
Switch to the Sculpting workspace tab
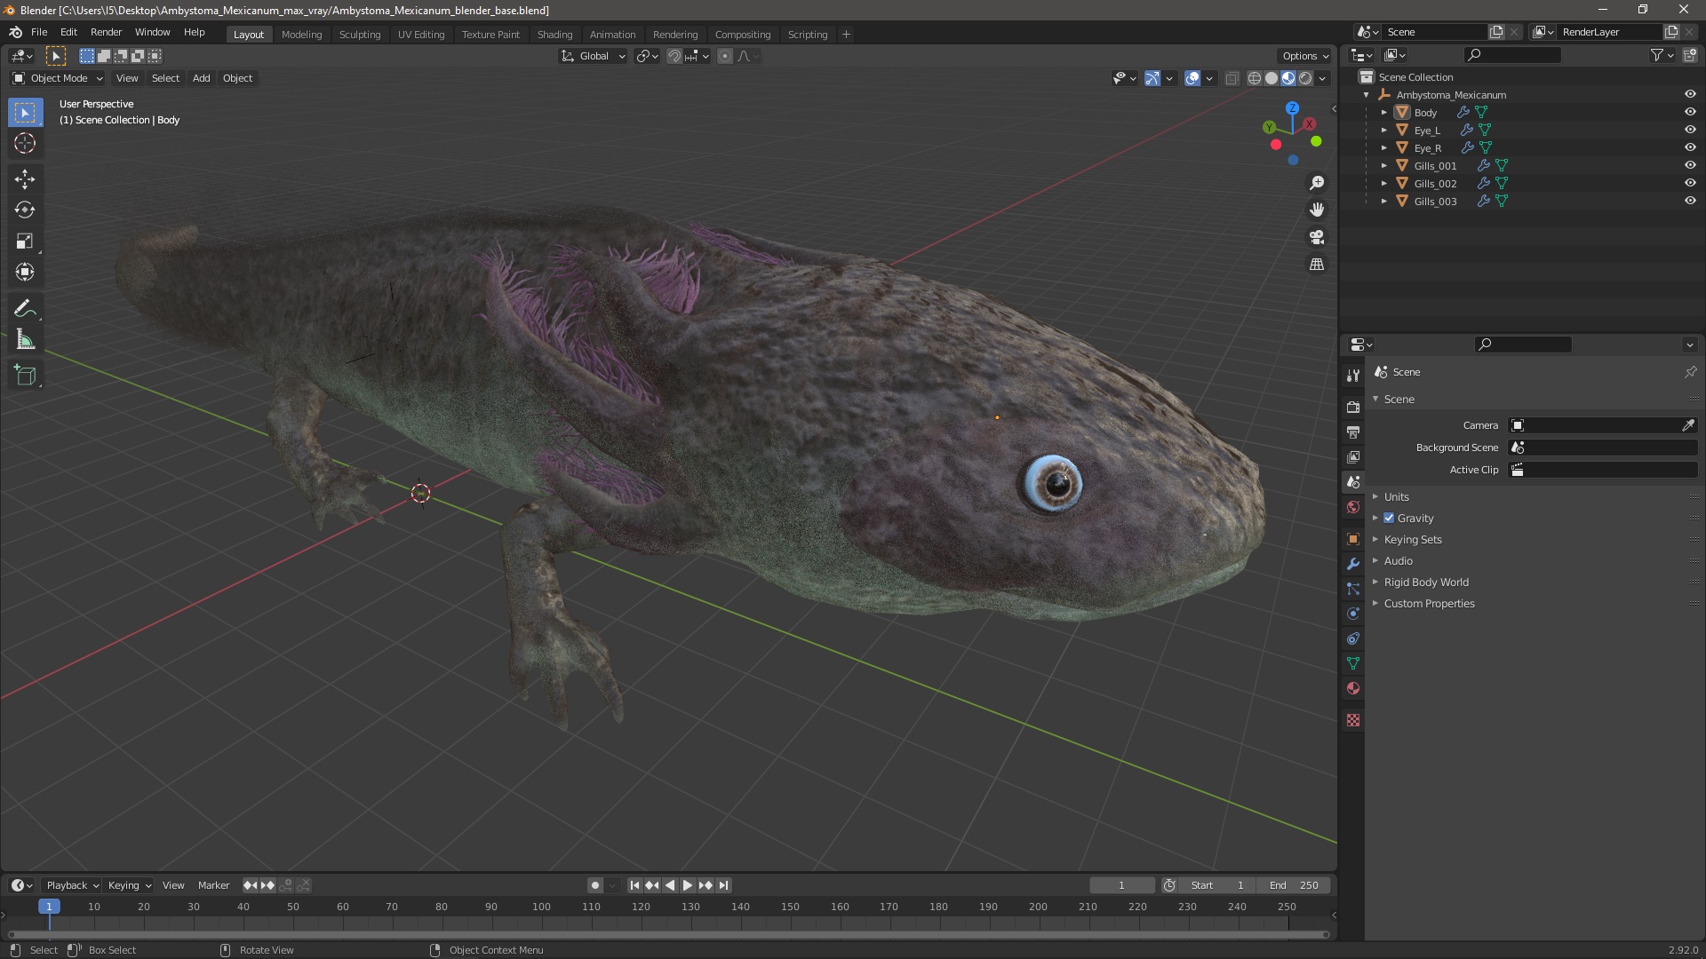pos(360,34)
